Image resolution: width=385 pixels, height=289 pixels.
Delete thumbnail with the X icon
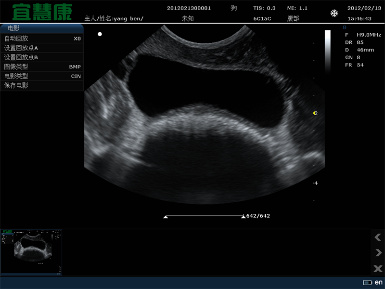tap(378, 268)
